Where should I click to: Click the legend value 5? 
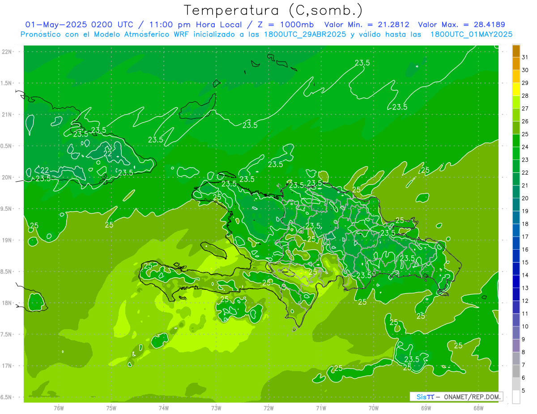[x=524, y=391]
